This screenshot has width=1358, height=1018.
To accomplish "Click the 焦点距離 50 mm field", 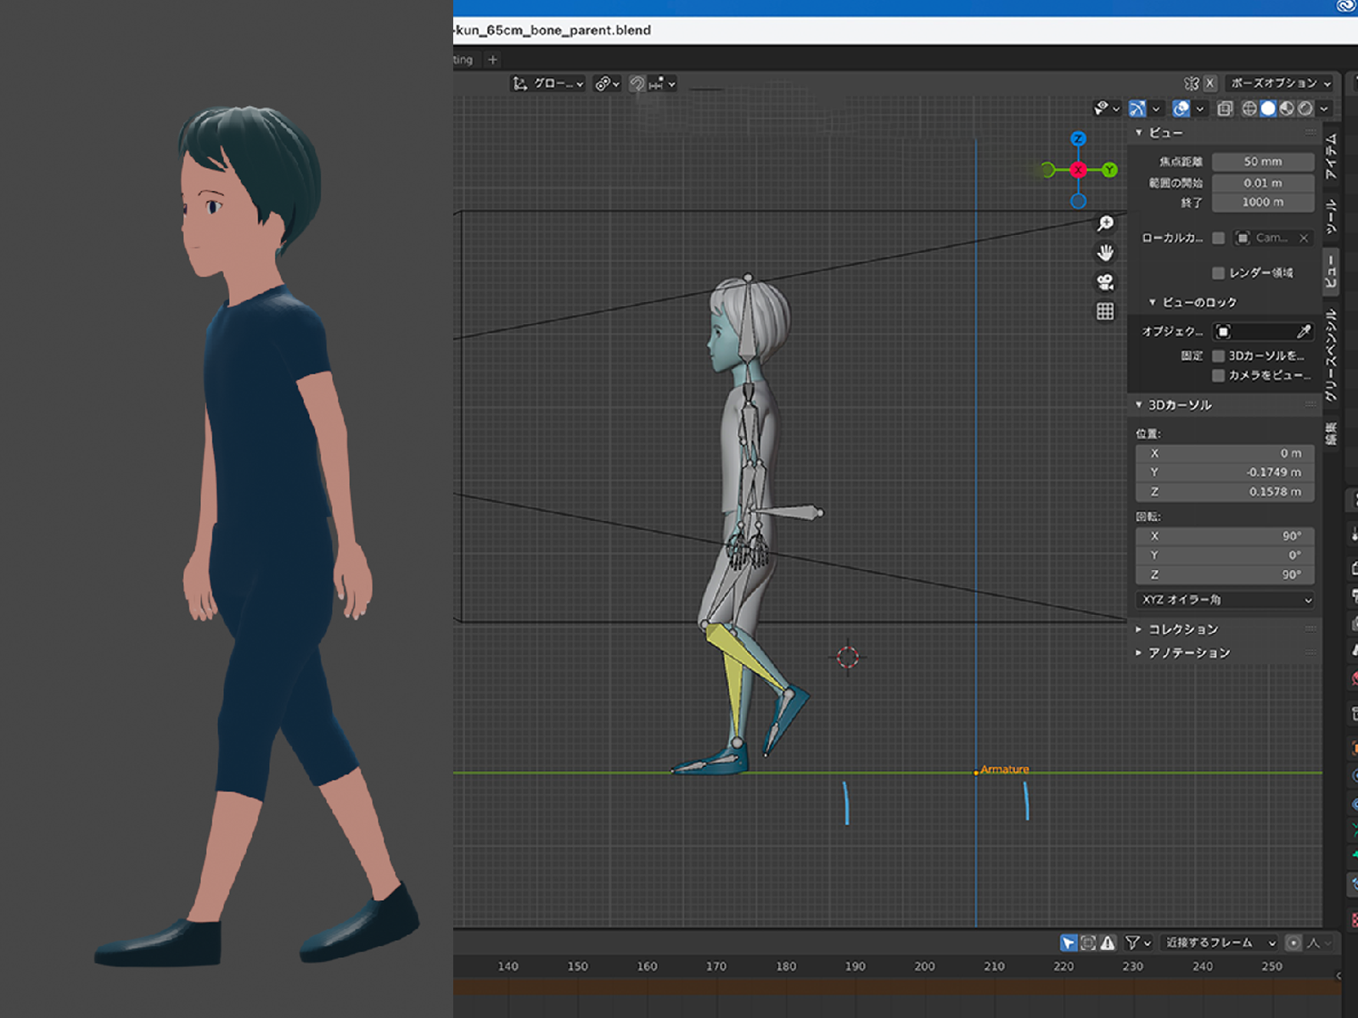I will coord(1262,162).
